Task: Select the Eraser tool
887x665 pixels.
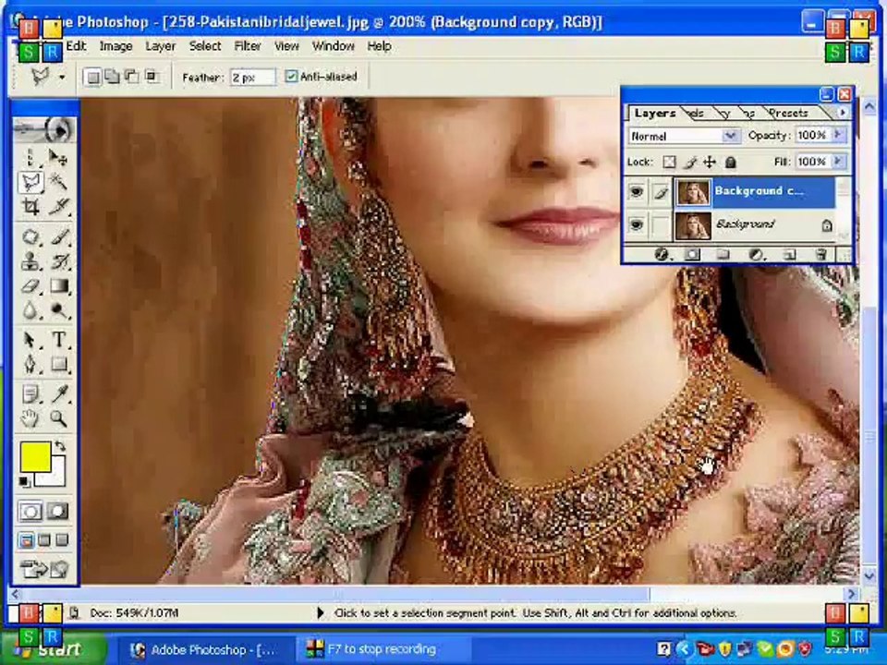Action: (30, 286)
